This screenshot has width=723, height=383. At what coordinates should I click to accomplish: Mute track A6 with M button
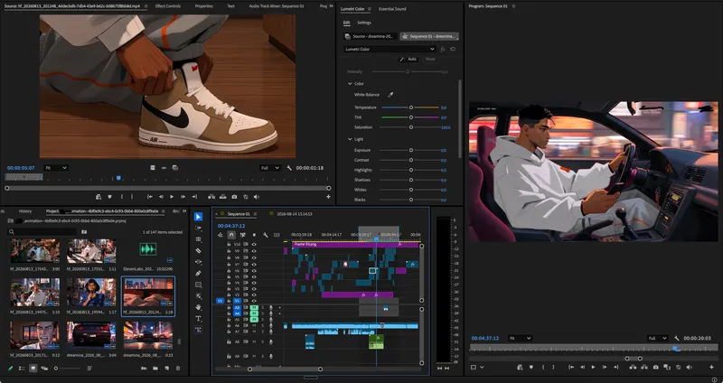(x=253, y=325)
